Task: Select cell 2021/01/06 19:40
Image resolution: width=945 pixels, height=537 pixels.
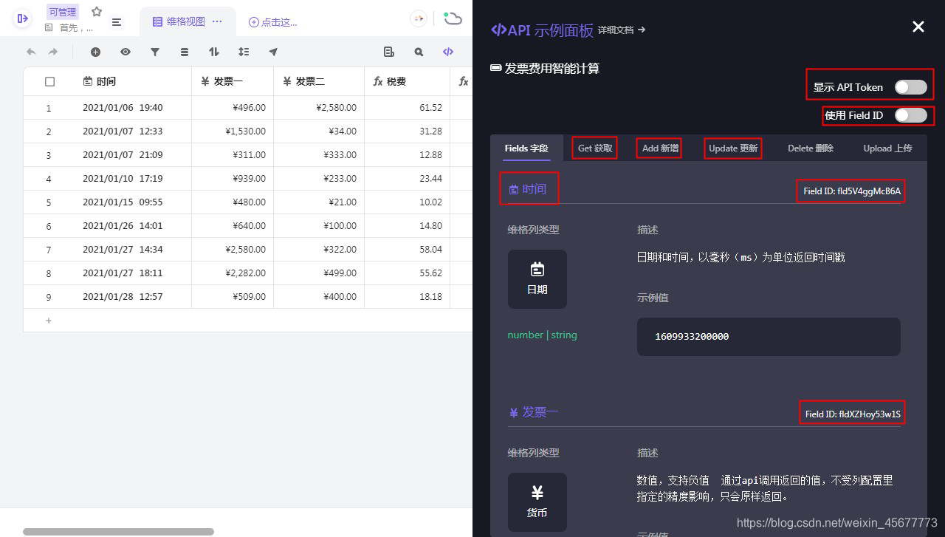Action: coord(133,108)
